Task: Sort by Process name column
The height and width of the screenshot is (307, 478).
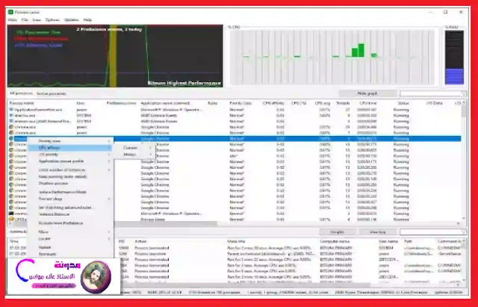Action: pos(22,103)
